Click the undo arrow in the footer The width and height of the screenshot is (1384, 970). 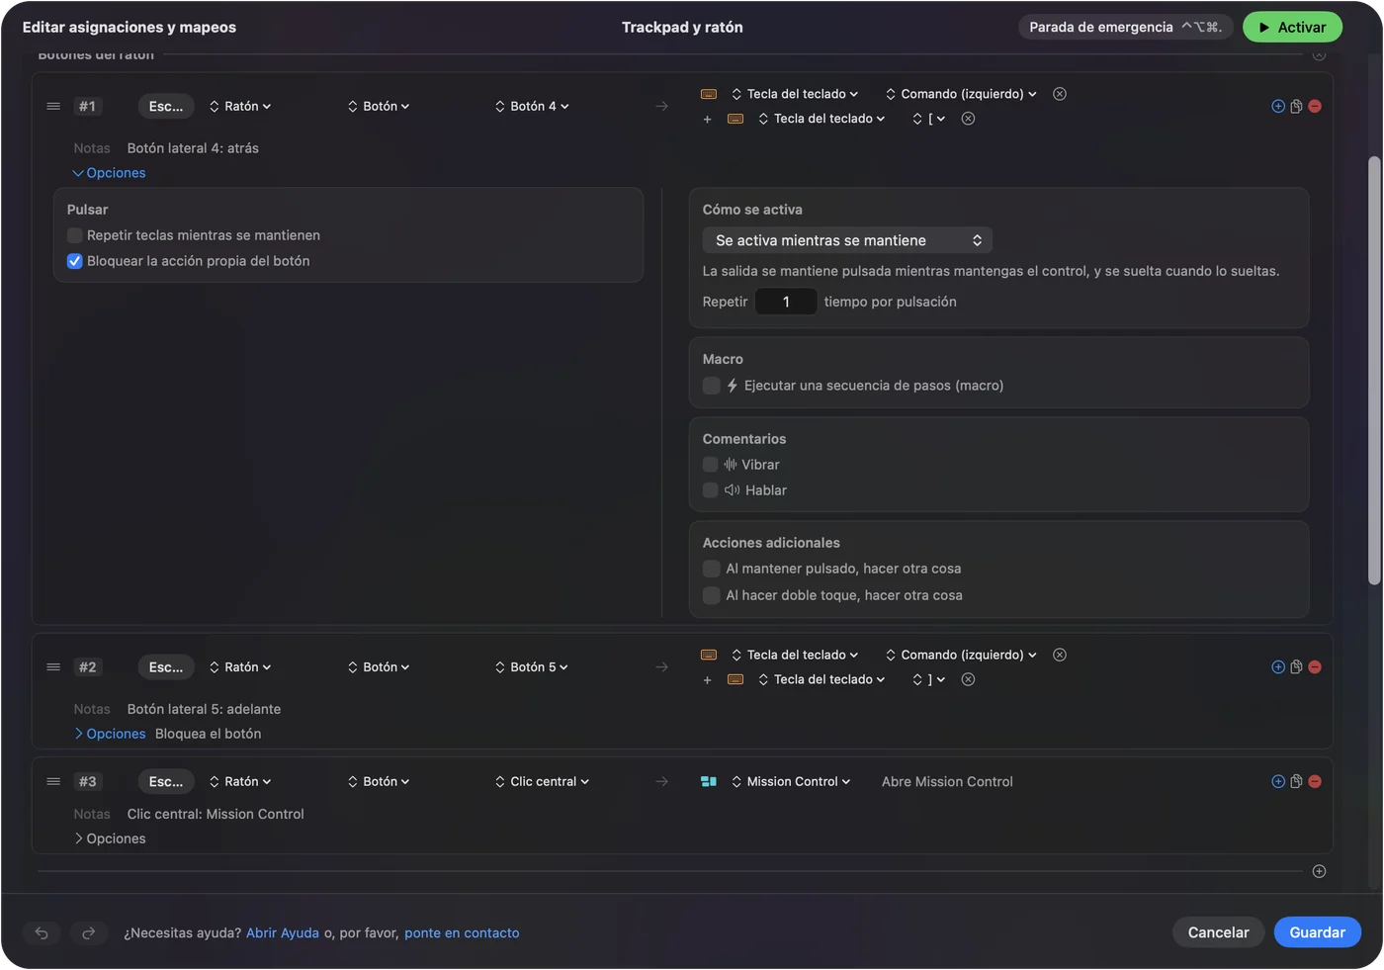(x=42, y=932)
